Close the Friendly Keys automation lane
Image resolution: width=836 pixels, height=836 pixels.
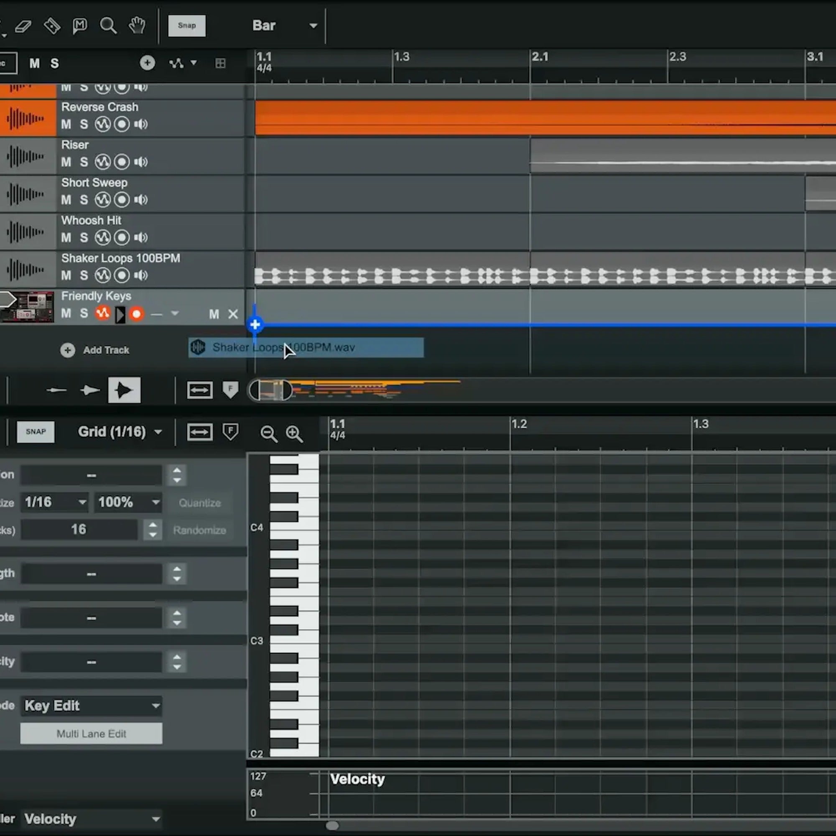(233, 314)
